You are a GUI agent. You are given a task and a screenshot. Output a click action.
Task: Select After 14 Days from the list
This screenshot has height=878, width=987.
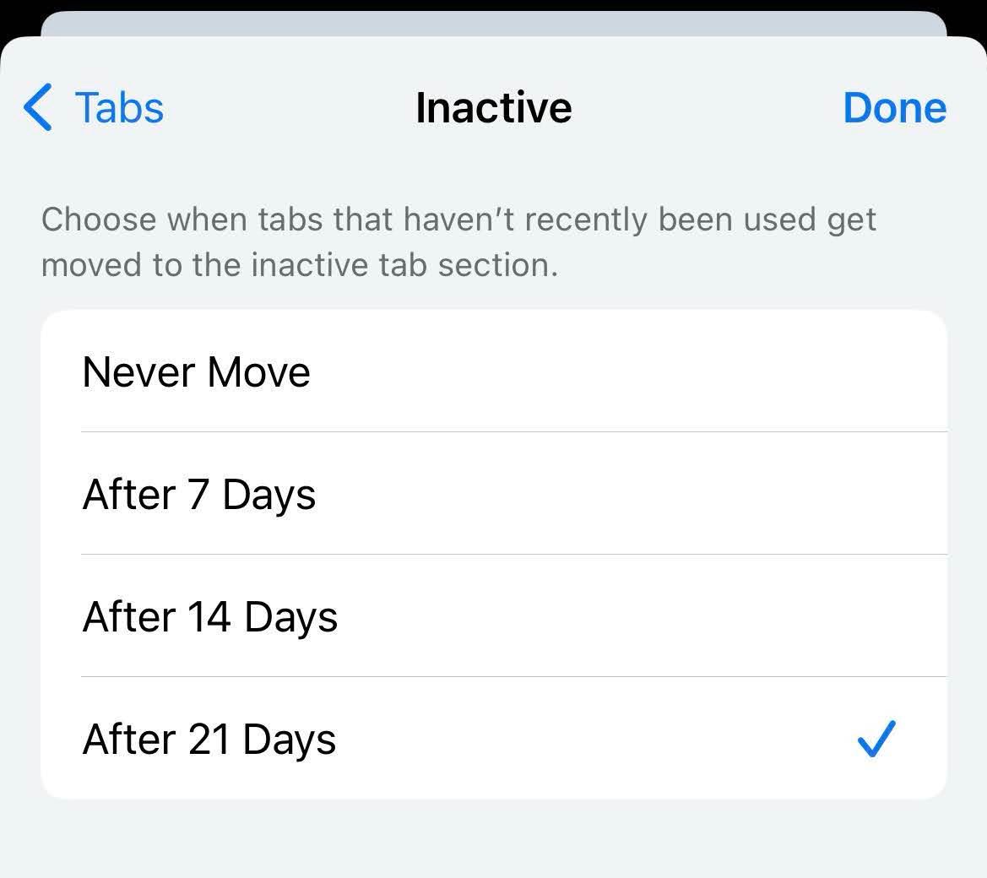(x=209, y=616)
